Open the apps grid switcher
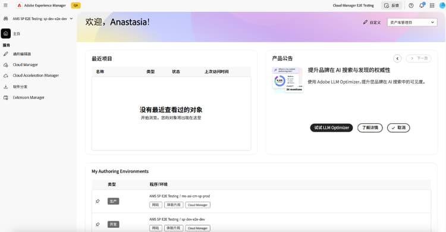This screenshot has width=446, height=232. coord(432,5)
